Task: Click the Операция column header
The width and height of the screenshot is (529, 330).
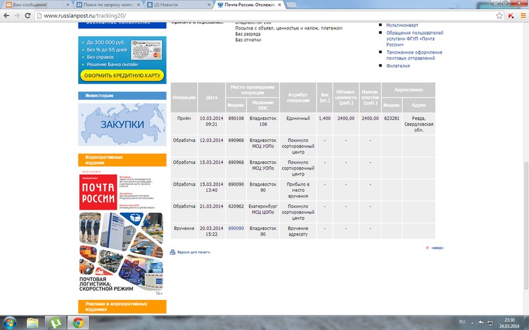Action: coord(184,98)
